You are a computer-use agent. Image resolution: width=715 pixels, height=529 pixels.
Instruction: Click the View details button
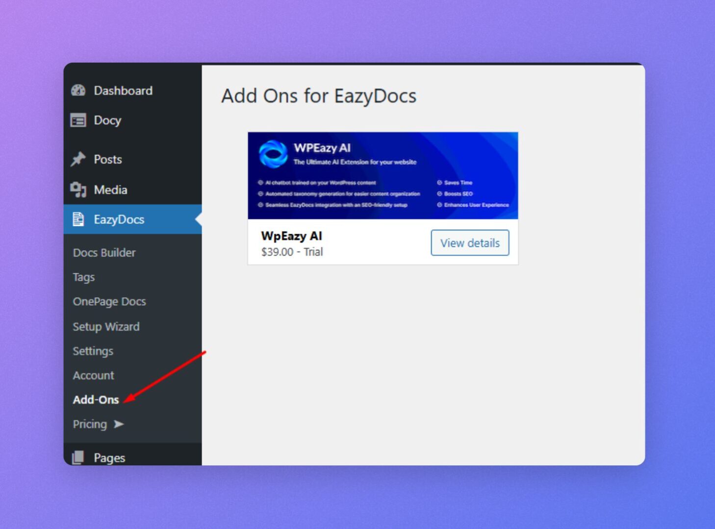tap(470, 243)
